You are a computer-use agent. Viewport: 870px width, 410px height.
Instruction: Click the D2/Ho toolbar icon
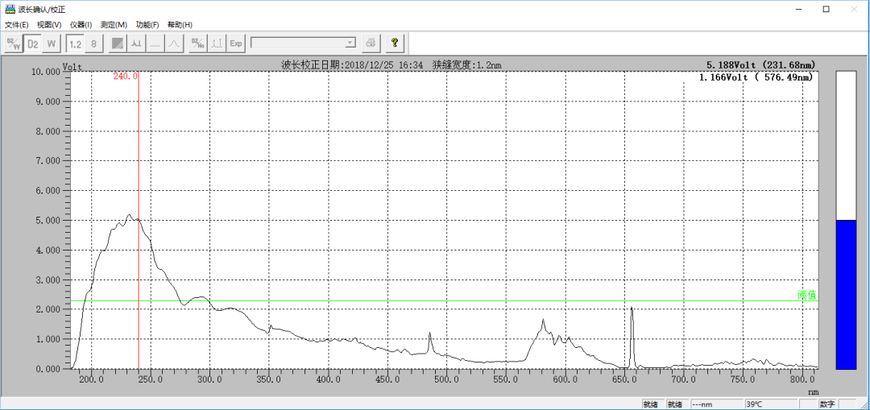[x=197, y=43]
